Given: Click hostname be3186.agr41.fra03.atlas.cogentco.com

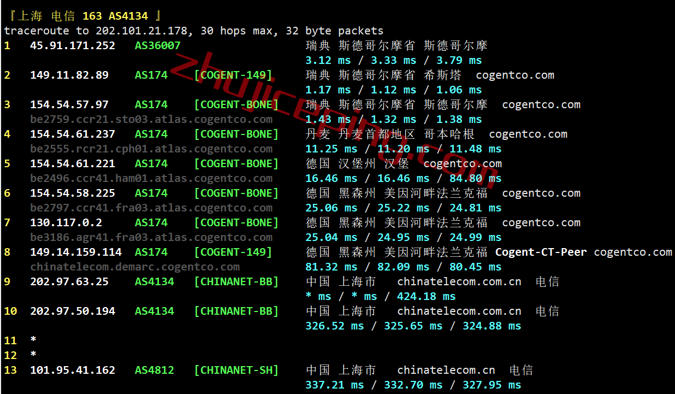Looking at the screenshot, I should click(151, 237).
